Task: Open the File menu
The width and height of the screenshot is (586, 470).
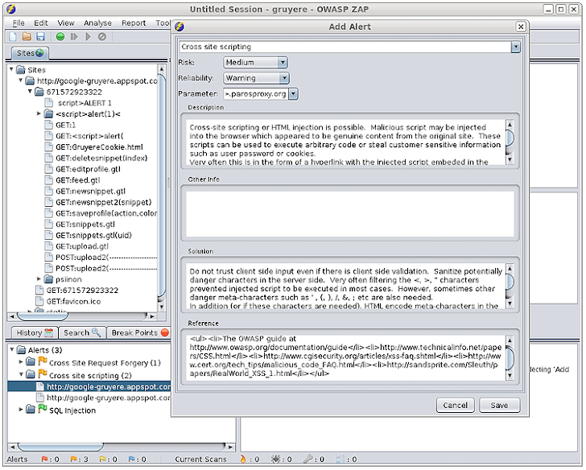Action: pyautogui.click(x=19, y=23)
